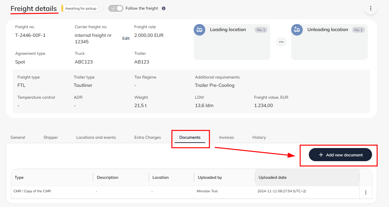The image size is (389, 207).
Task: Click the info icon next to Follow the freight
Action: click(x=164, y=8)
